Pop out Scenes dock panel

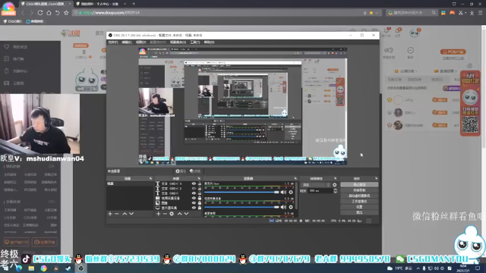[150, 179]
